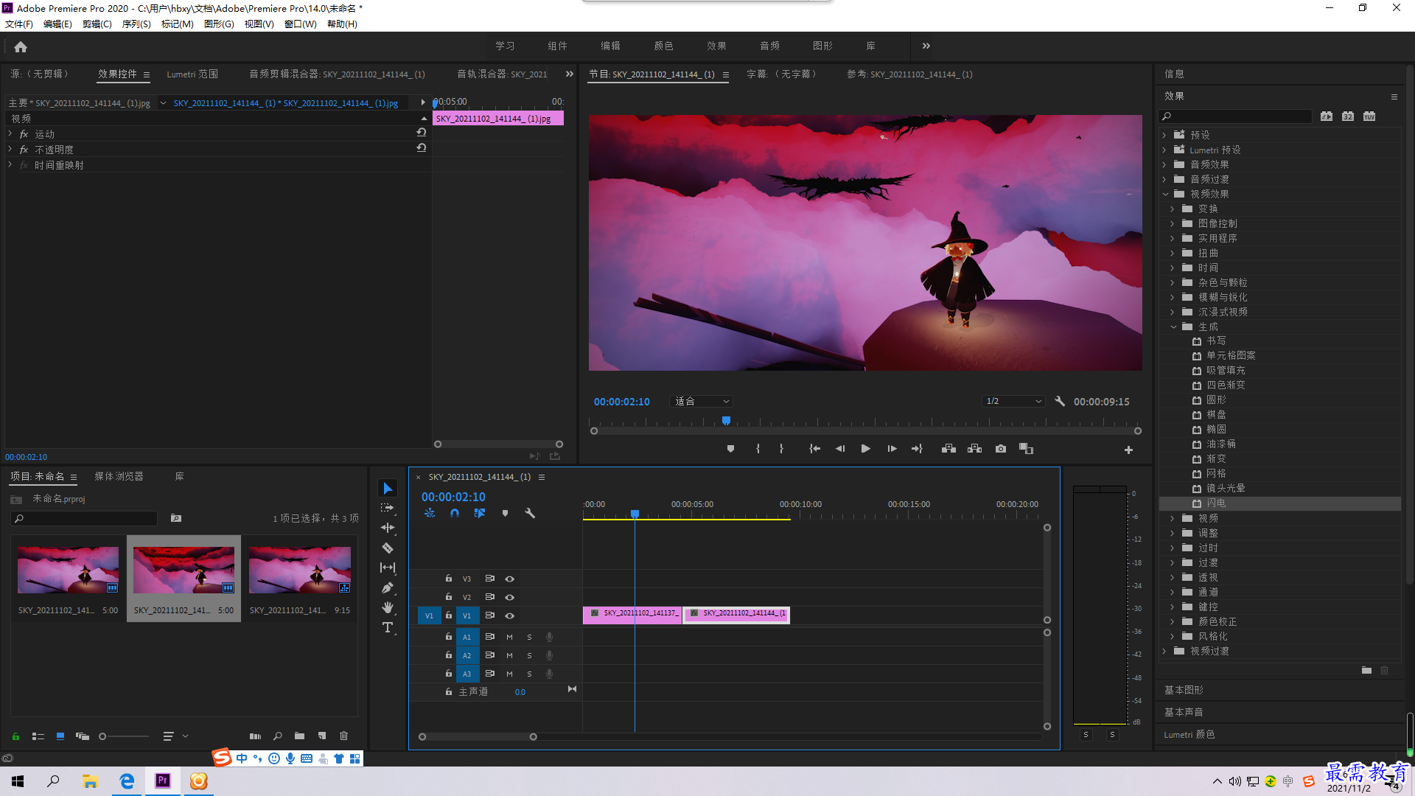This screenshot has width=1415, height=796.
Task: Click the Extract button in program monitor
Action: [974, 449]
